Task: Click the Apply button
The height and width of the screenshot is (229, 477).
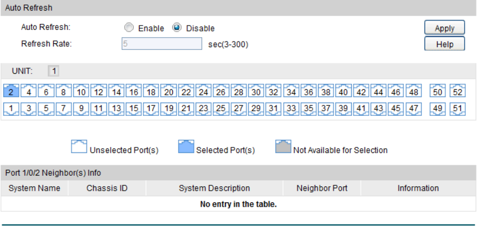Action: tap(444, 28)
